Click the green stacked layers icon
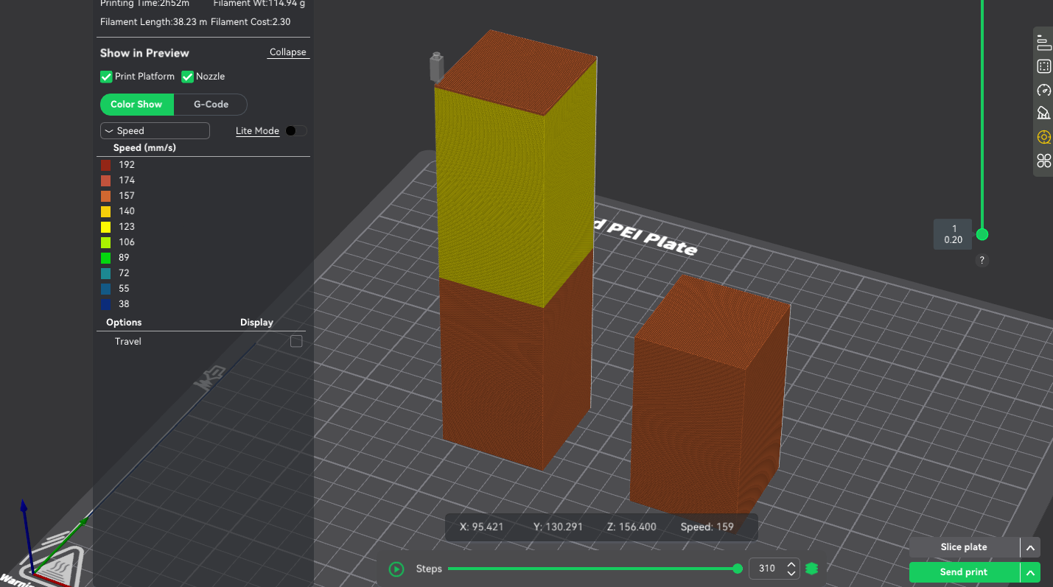 click(x=812, y=569)
